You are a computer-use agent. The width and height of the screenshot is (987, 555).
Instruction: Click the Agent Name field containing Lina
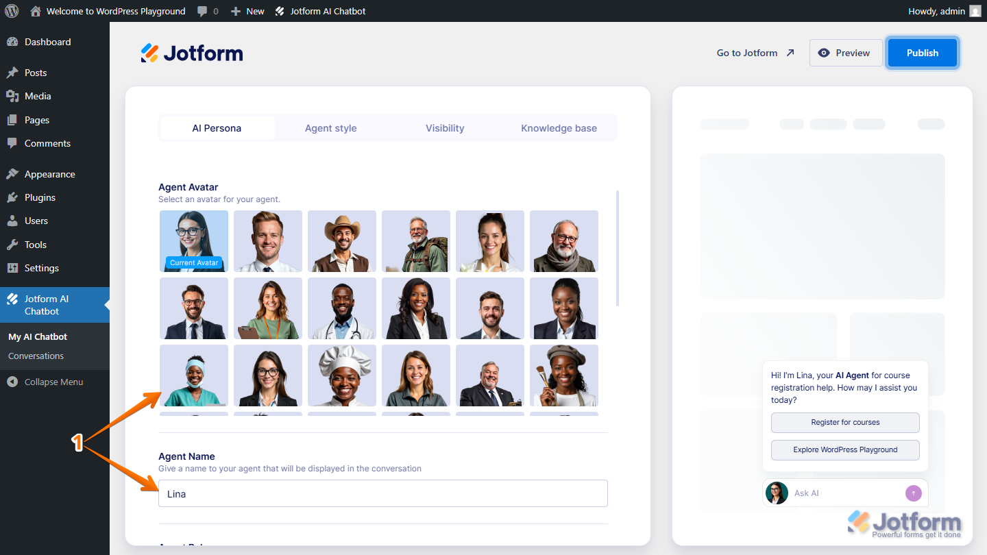click(x=383, y=493)
